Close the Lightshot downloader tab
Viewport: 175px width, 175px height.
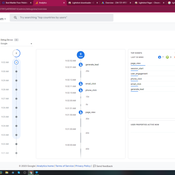97,3
